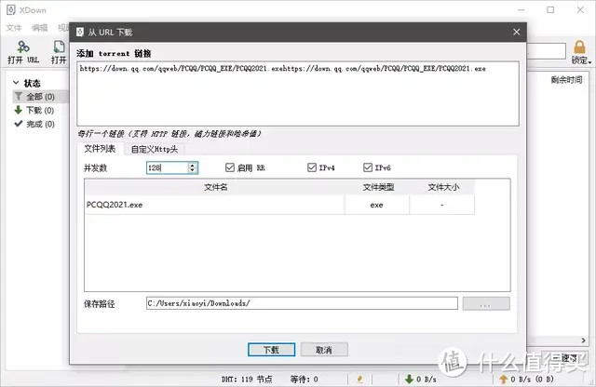Click the dialog's XDown icon beside 从 URL 下载

[x=80, y=32]
